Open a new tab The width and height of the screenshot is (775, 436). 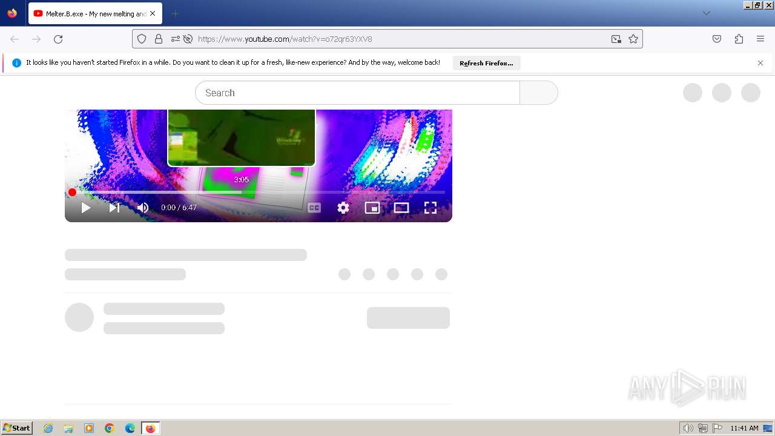pyautogui.click(x=175, y=13)
